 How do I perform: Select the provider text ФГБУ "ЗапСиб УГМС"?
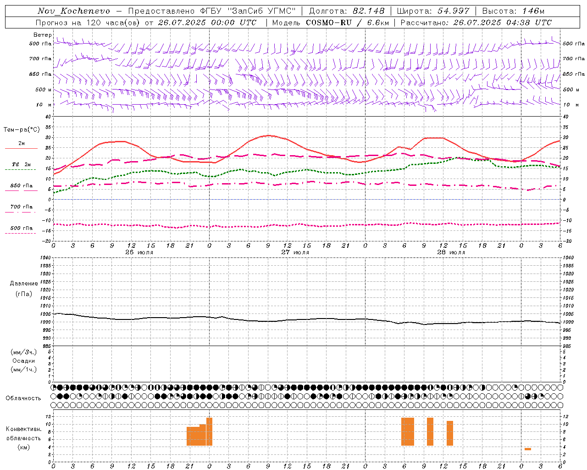pos(248,11)
